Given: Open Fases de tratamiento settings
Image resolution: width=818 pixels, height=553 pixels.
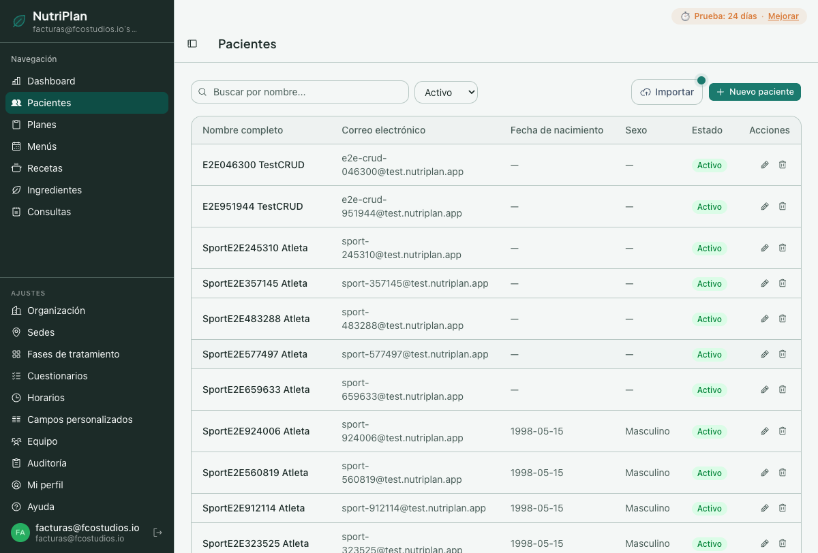Looking at the screenshot, I should point(73,354).
